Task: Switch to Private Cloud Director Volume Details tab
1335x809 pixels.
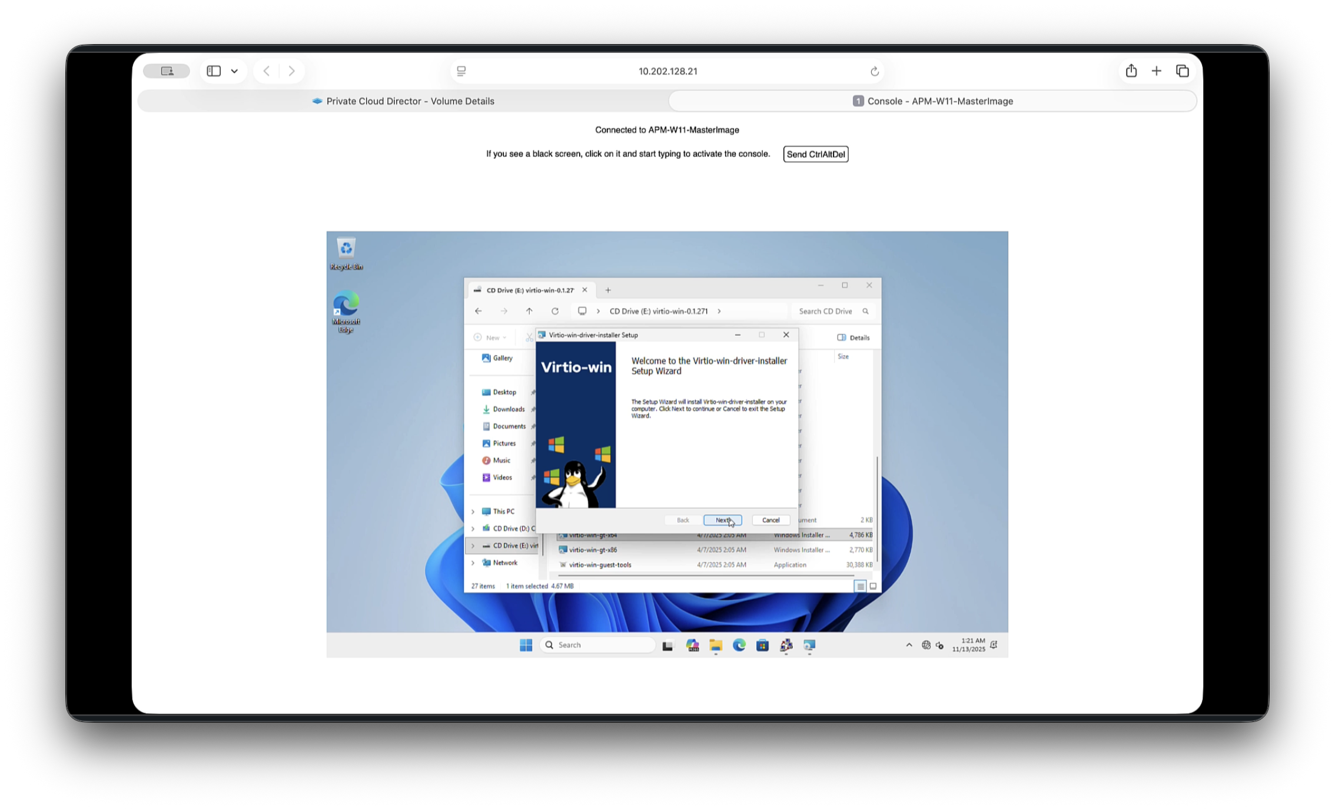Action: point(403,101)
